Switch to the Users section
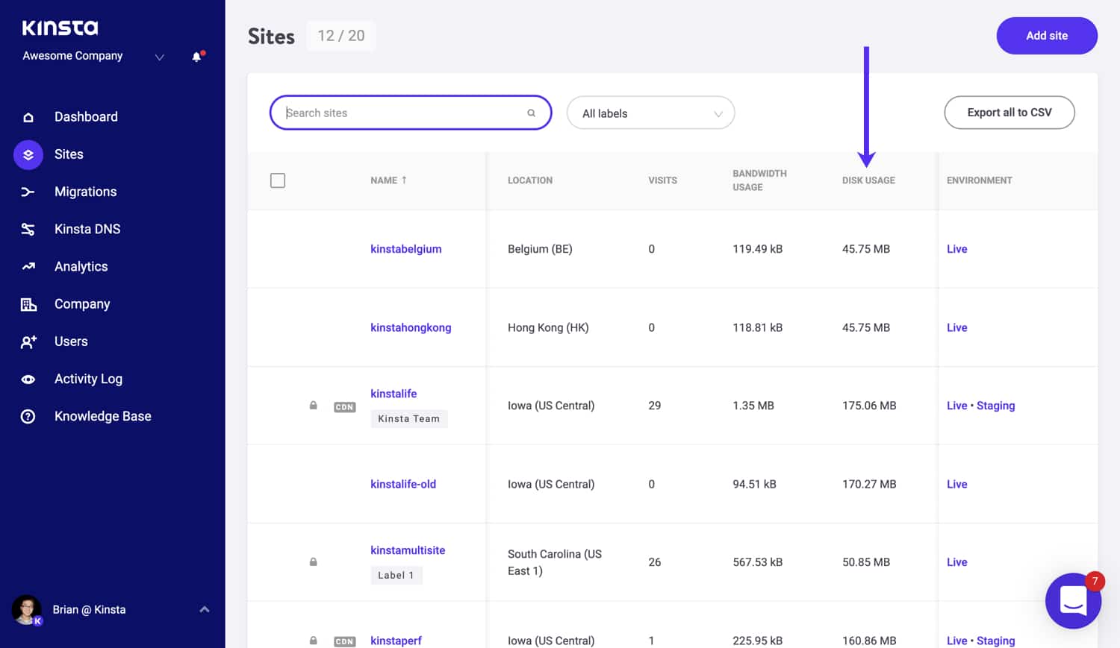Viewport: 1120px width, 648px height. [x=28, y=342]
